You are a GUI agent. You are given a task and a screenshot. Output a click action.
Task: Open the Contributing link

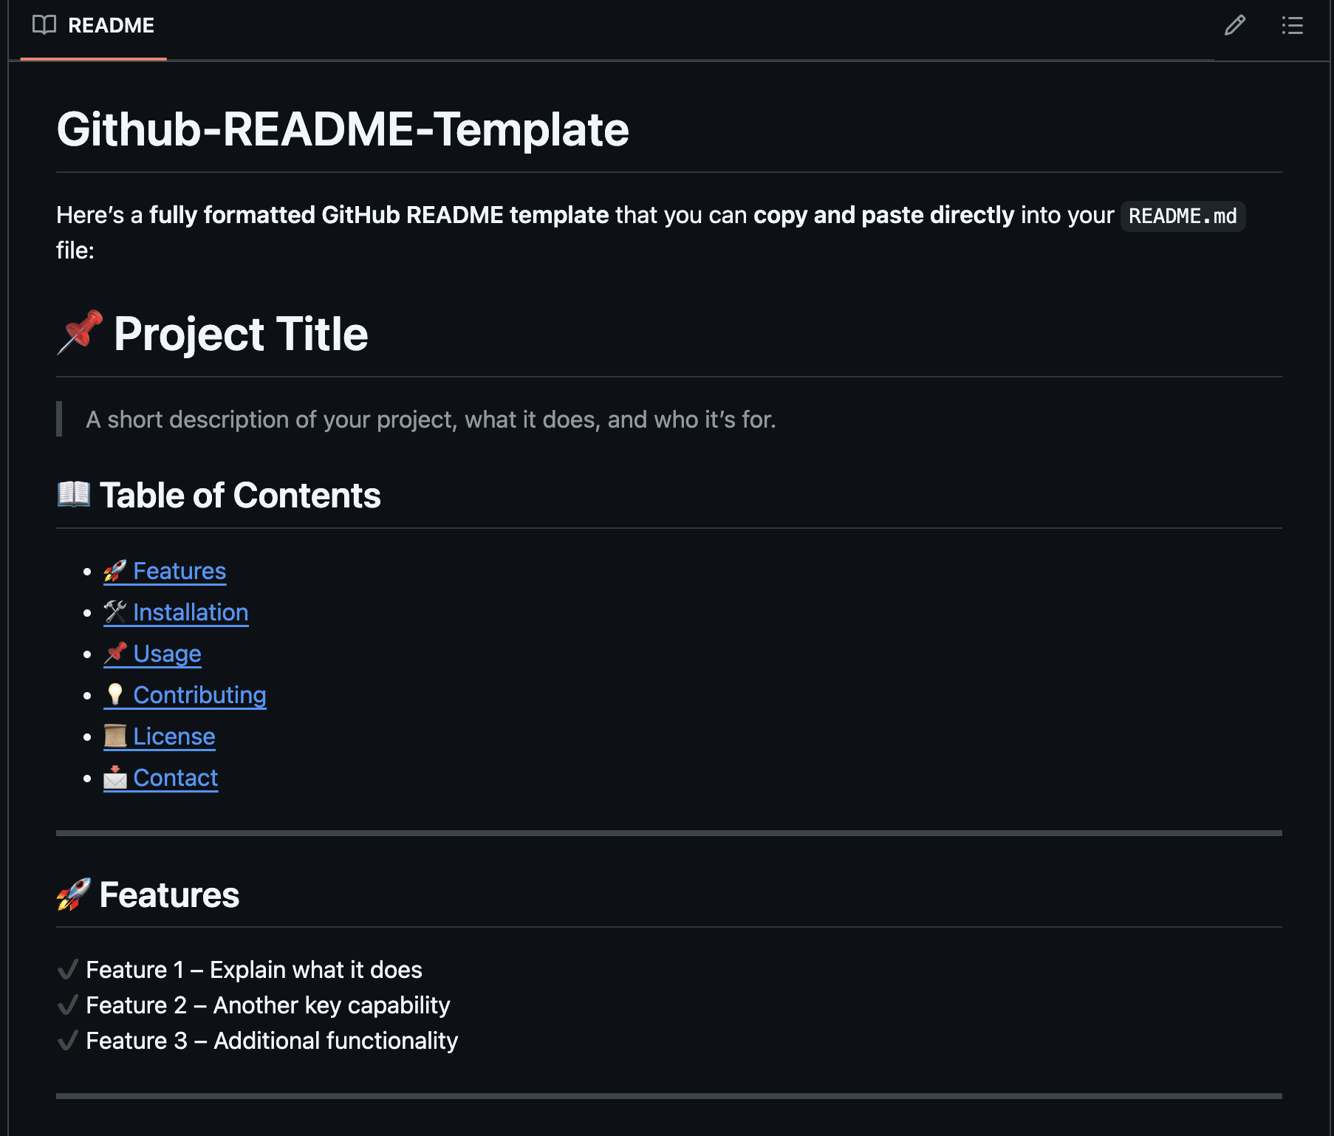185,695
